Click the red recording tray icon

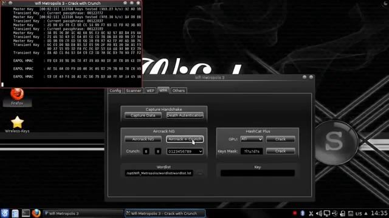pos(294,213)
